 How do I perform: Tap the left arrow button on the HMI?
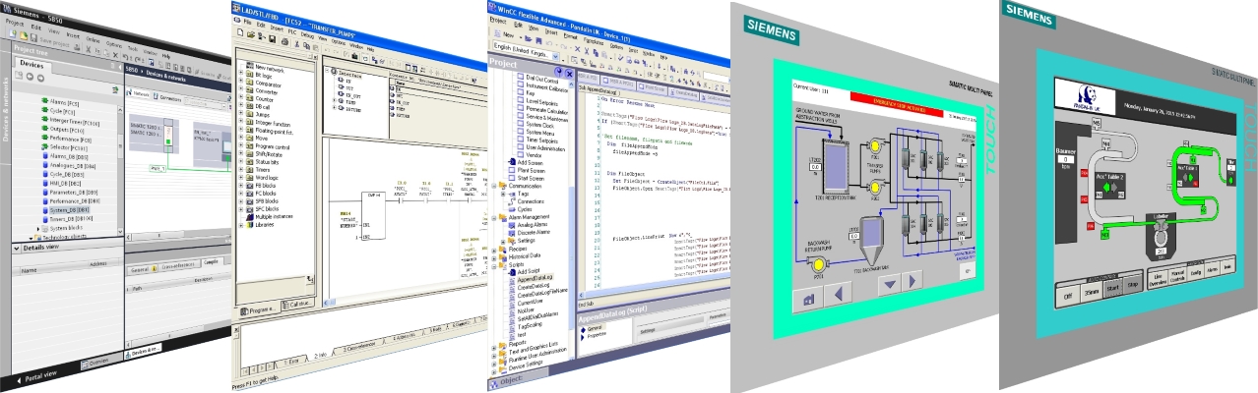point(840,293)
